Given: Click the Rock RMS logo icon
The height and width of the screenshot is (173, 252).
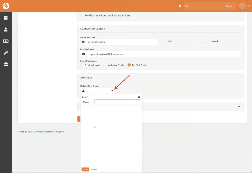Looking at the screenshot, I should (6, 6).
